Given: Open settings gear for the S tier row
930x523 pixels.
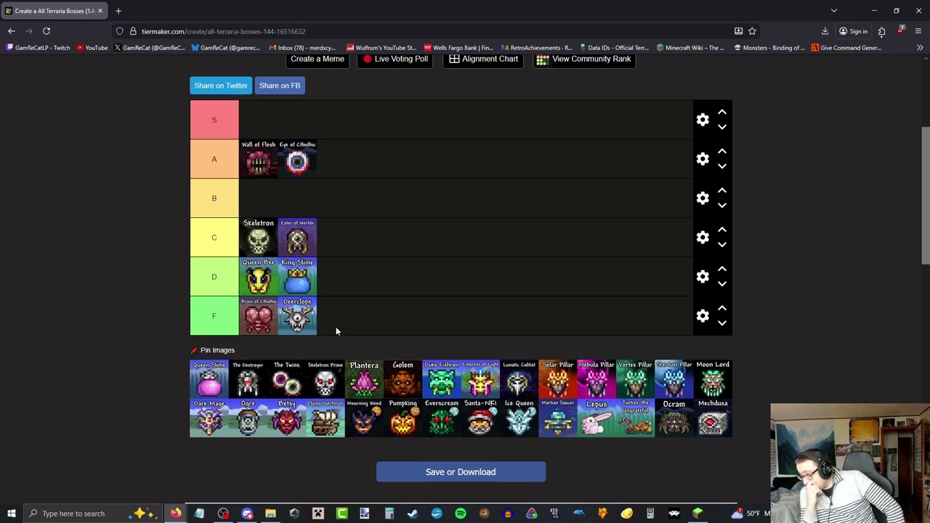Looking at the screenshot, I should pyautogui.click(x=703, y=120).
